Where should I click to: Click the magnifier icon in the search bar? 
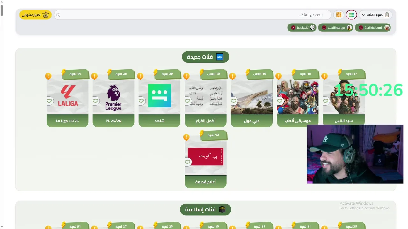(58, 15)
